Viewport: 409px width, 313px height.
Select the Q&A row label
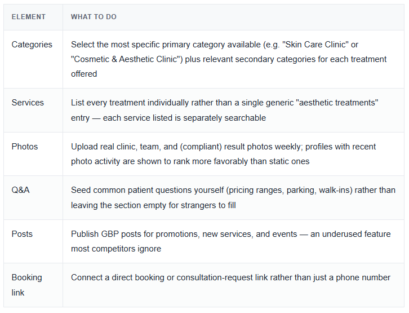(x=20, y=190)
